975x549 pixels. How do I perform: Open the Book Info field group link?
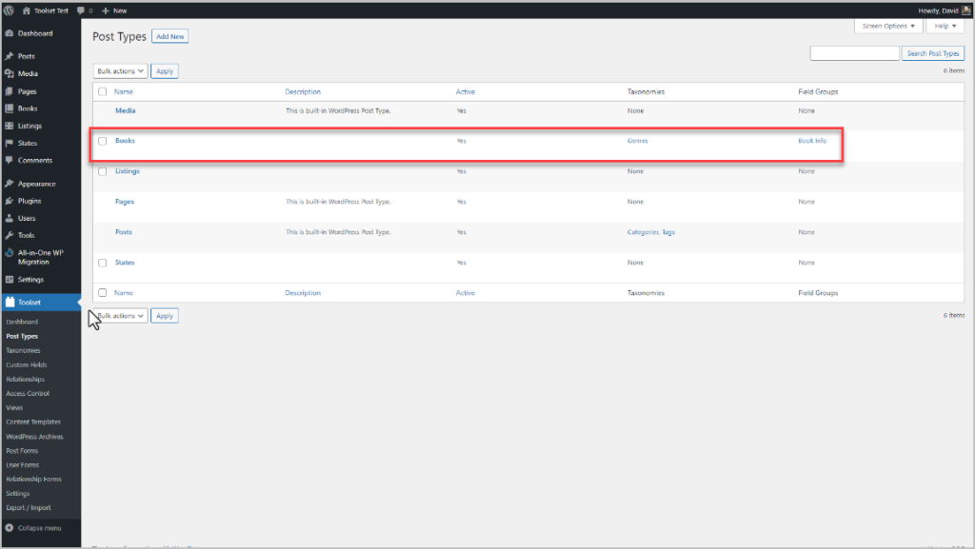[x=812, y=141]
